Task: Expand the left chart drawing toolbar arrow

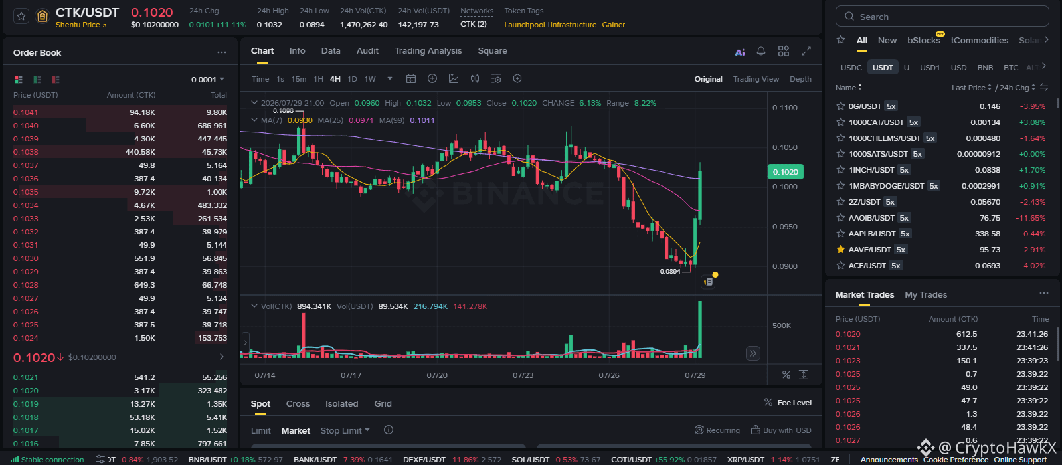Action: 246,343
